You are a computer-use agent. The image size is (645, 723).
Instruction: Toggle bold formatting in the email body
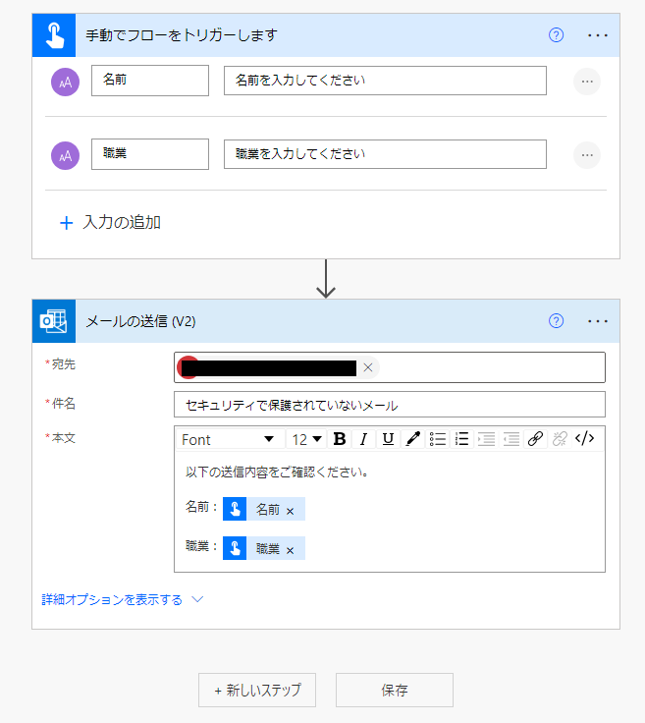click(x=340, y=439)
